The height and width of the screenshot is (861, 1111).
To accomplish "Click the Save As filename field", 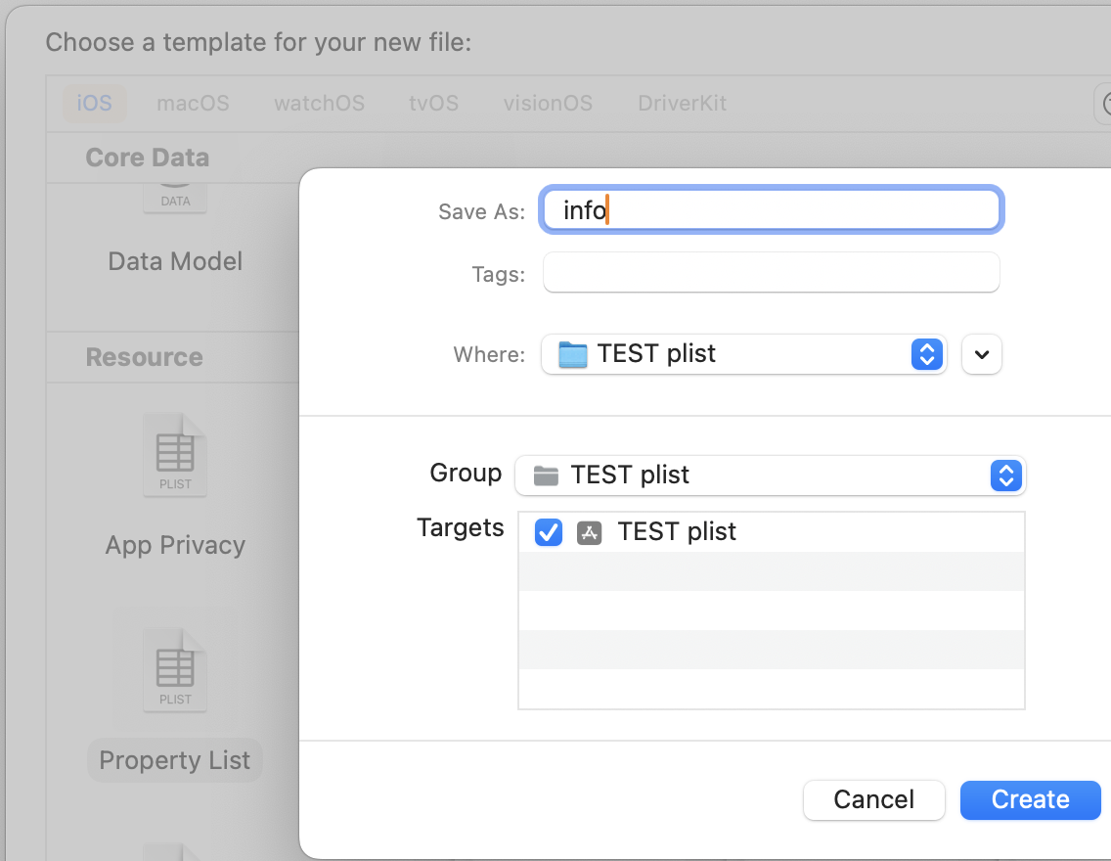I will tap(771, 210).
